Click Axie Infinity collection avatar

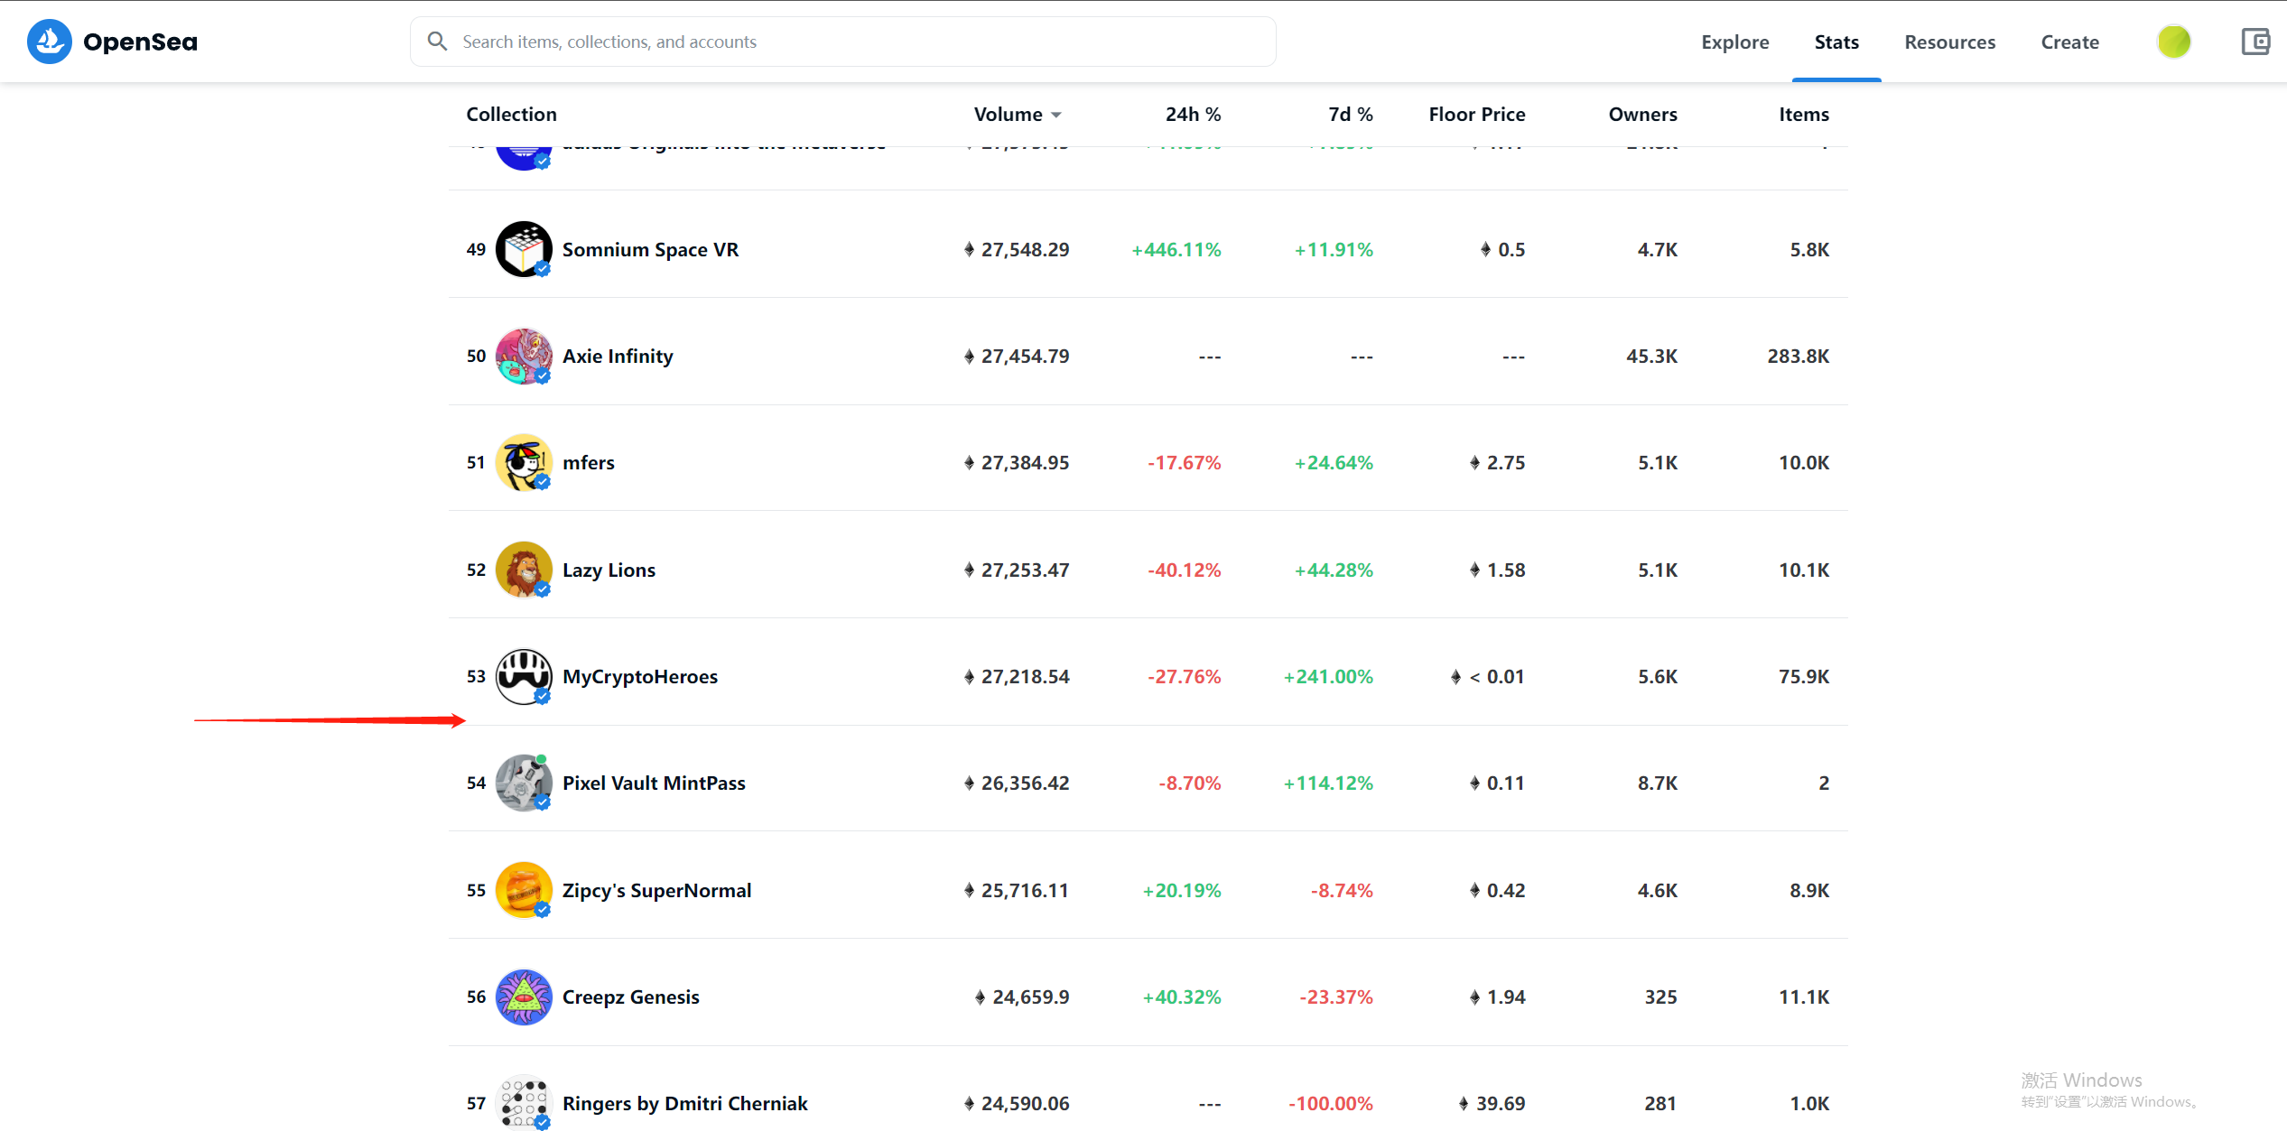pyautogui.click(x=524, y=356)
